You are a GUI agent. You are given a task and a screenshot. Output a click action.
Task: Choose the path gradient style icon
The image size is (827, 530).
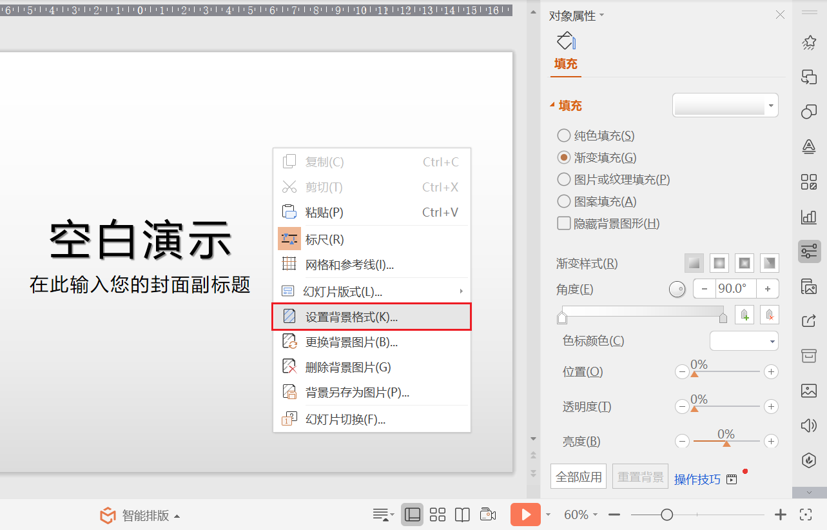tap(770, 263)
